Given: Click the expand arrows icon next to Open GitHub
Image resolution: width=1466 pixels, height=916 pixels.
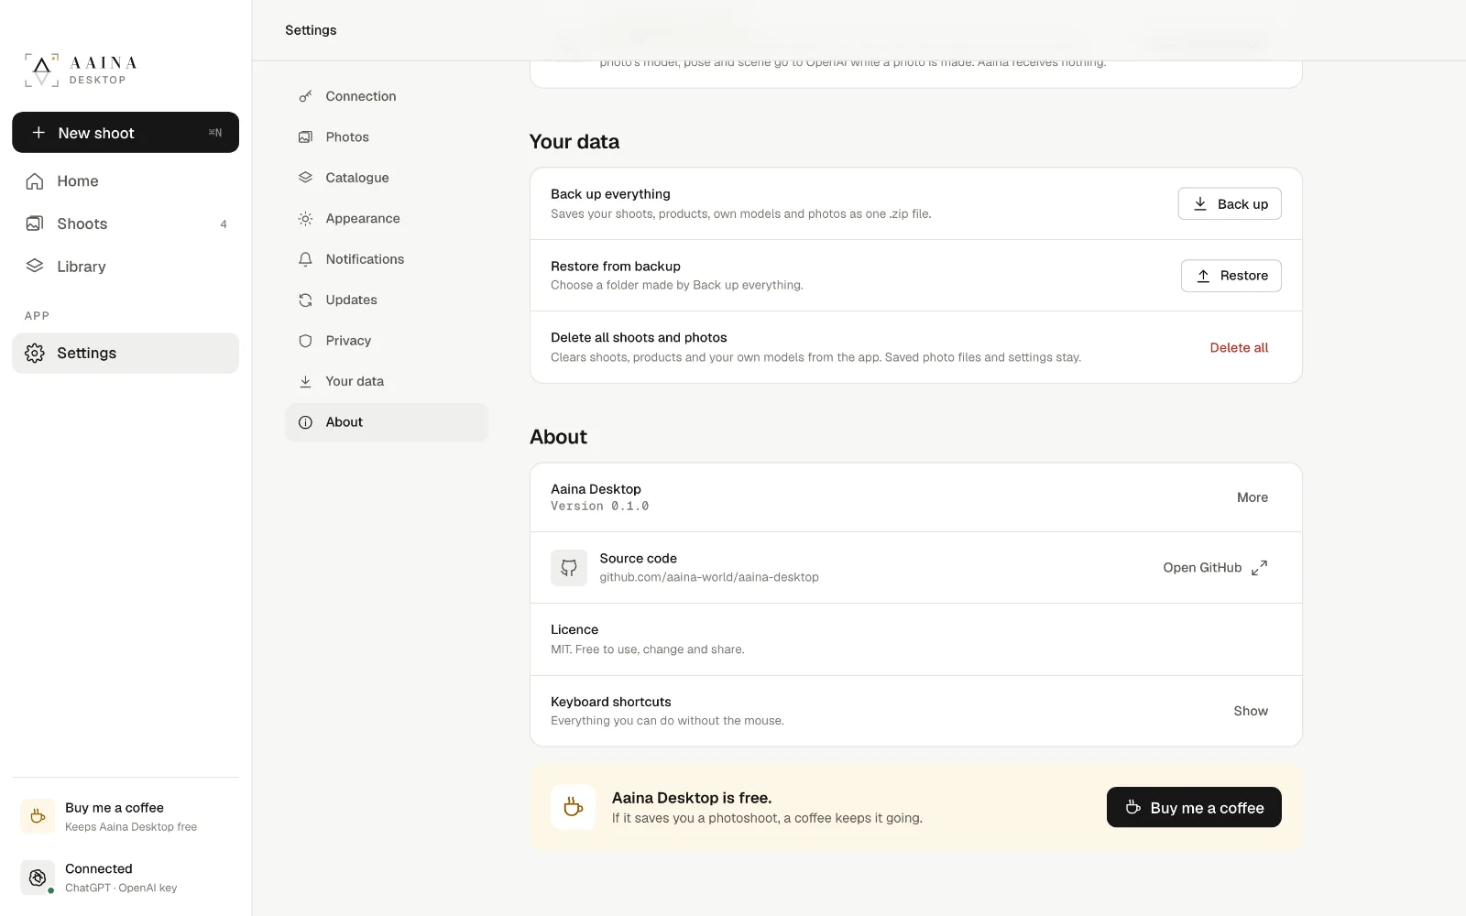Looking at the screenshot, I should click(1260, 568).
